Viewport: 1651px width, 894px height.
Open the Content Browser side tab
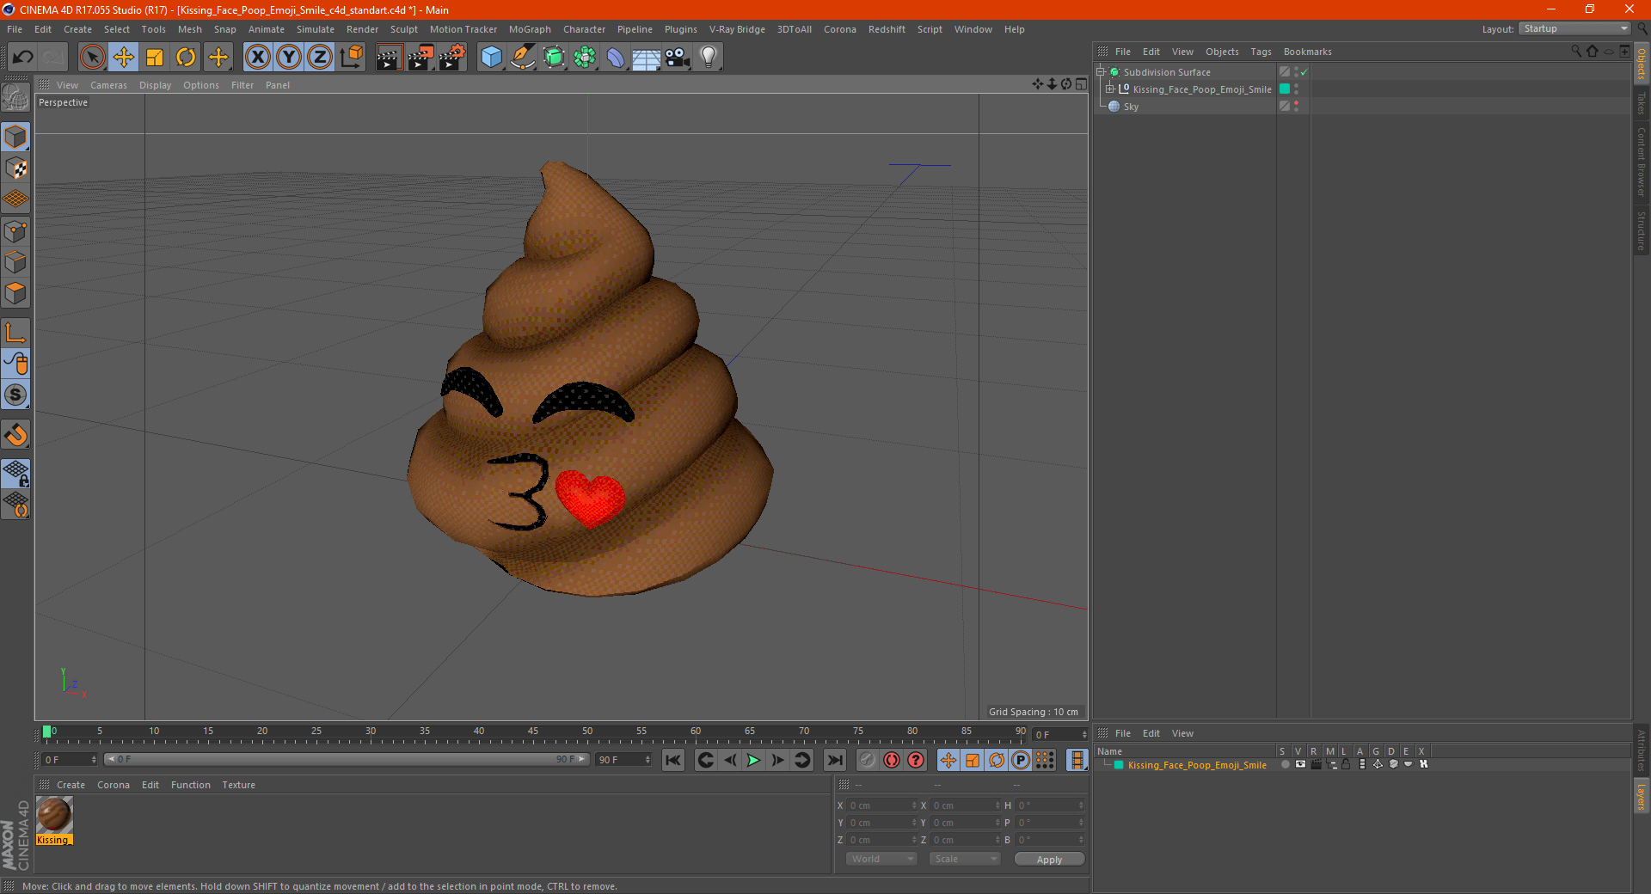(x=1642, y=162)
